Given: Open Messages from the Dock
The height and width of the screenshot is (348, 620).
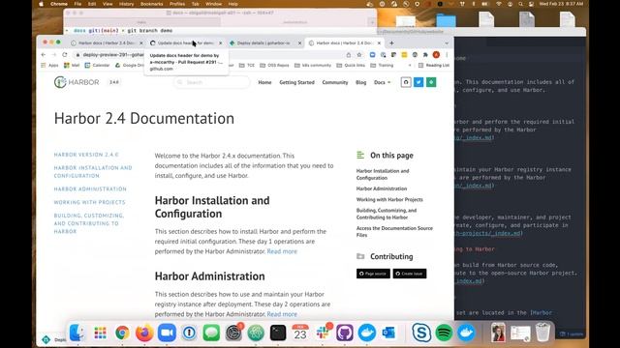Looking at the screenshot, I should pyautogui.click(x=211, y=333).
